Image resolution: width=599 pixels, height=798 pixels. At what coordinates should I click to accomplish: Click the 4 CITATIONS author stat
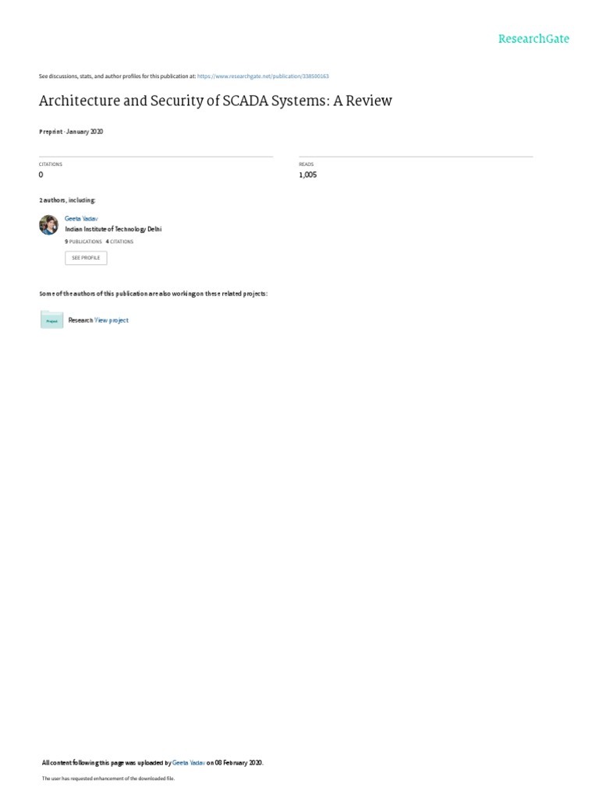pyautogui.click(x=119, y=242)
